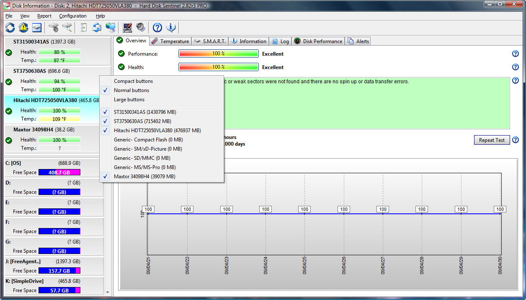Select Compact buttons in context menu

[161, 81]
